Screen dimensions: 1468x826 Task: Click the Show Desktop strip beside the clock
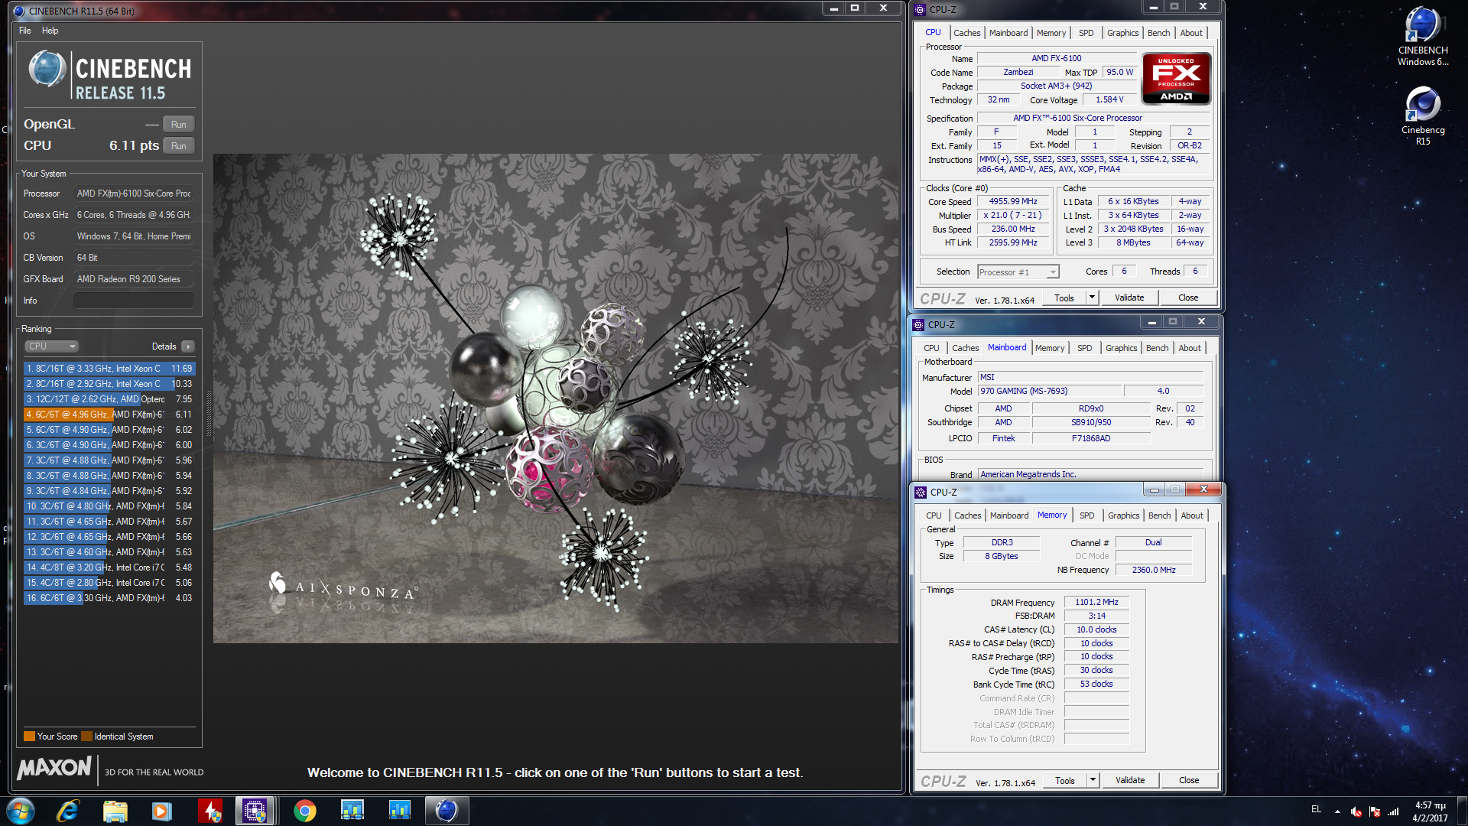1462,811
